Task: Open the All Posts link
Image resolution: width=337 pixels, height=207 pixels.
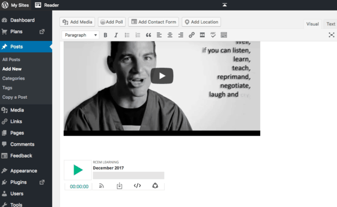Action: [11, 60]
